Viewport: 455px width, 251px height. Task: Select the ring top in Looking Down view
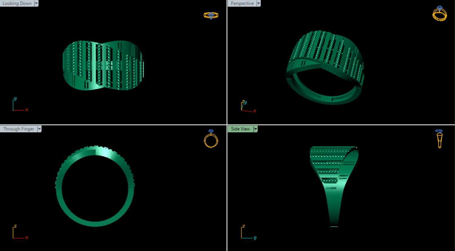click(x=103, y=65)
